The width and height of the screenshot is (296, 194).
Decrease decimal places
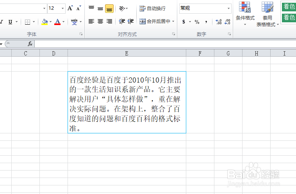pyautogui.click(x=227, y=22)
